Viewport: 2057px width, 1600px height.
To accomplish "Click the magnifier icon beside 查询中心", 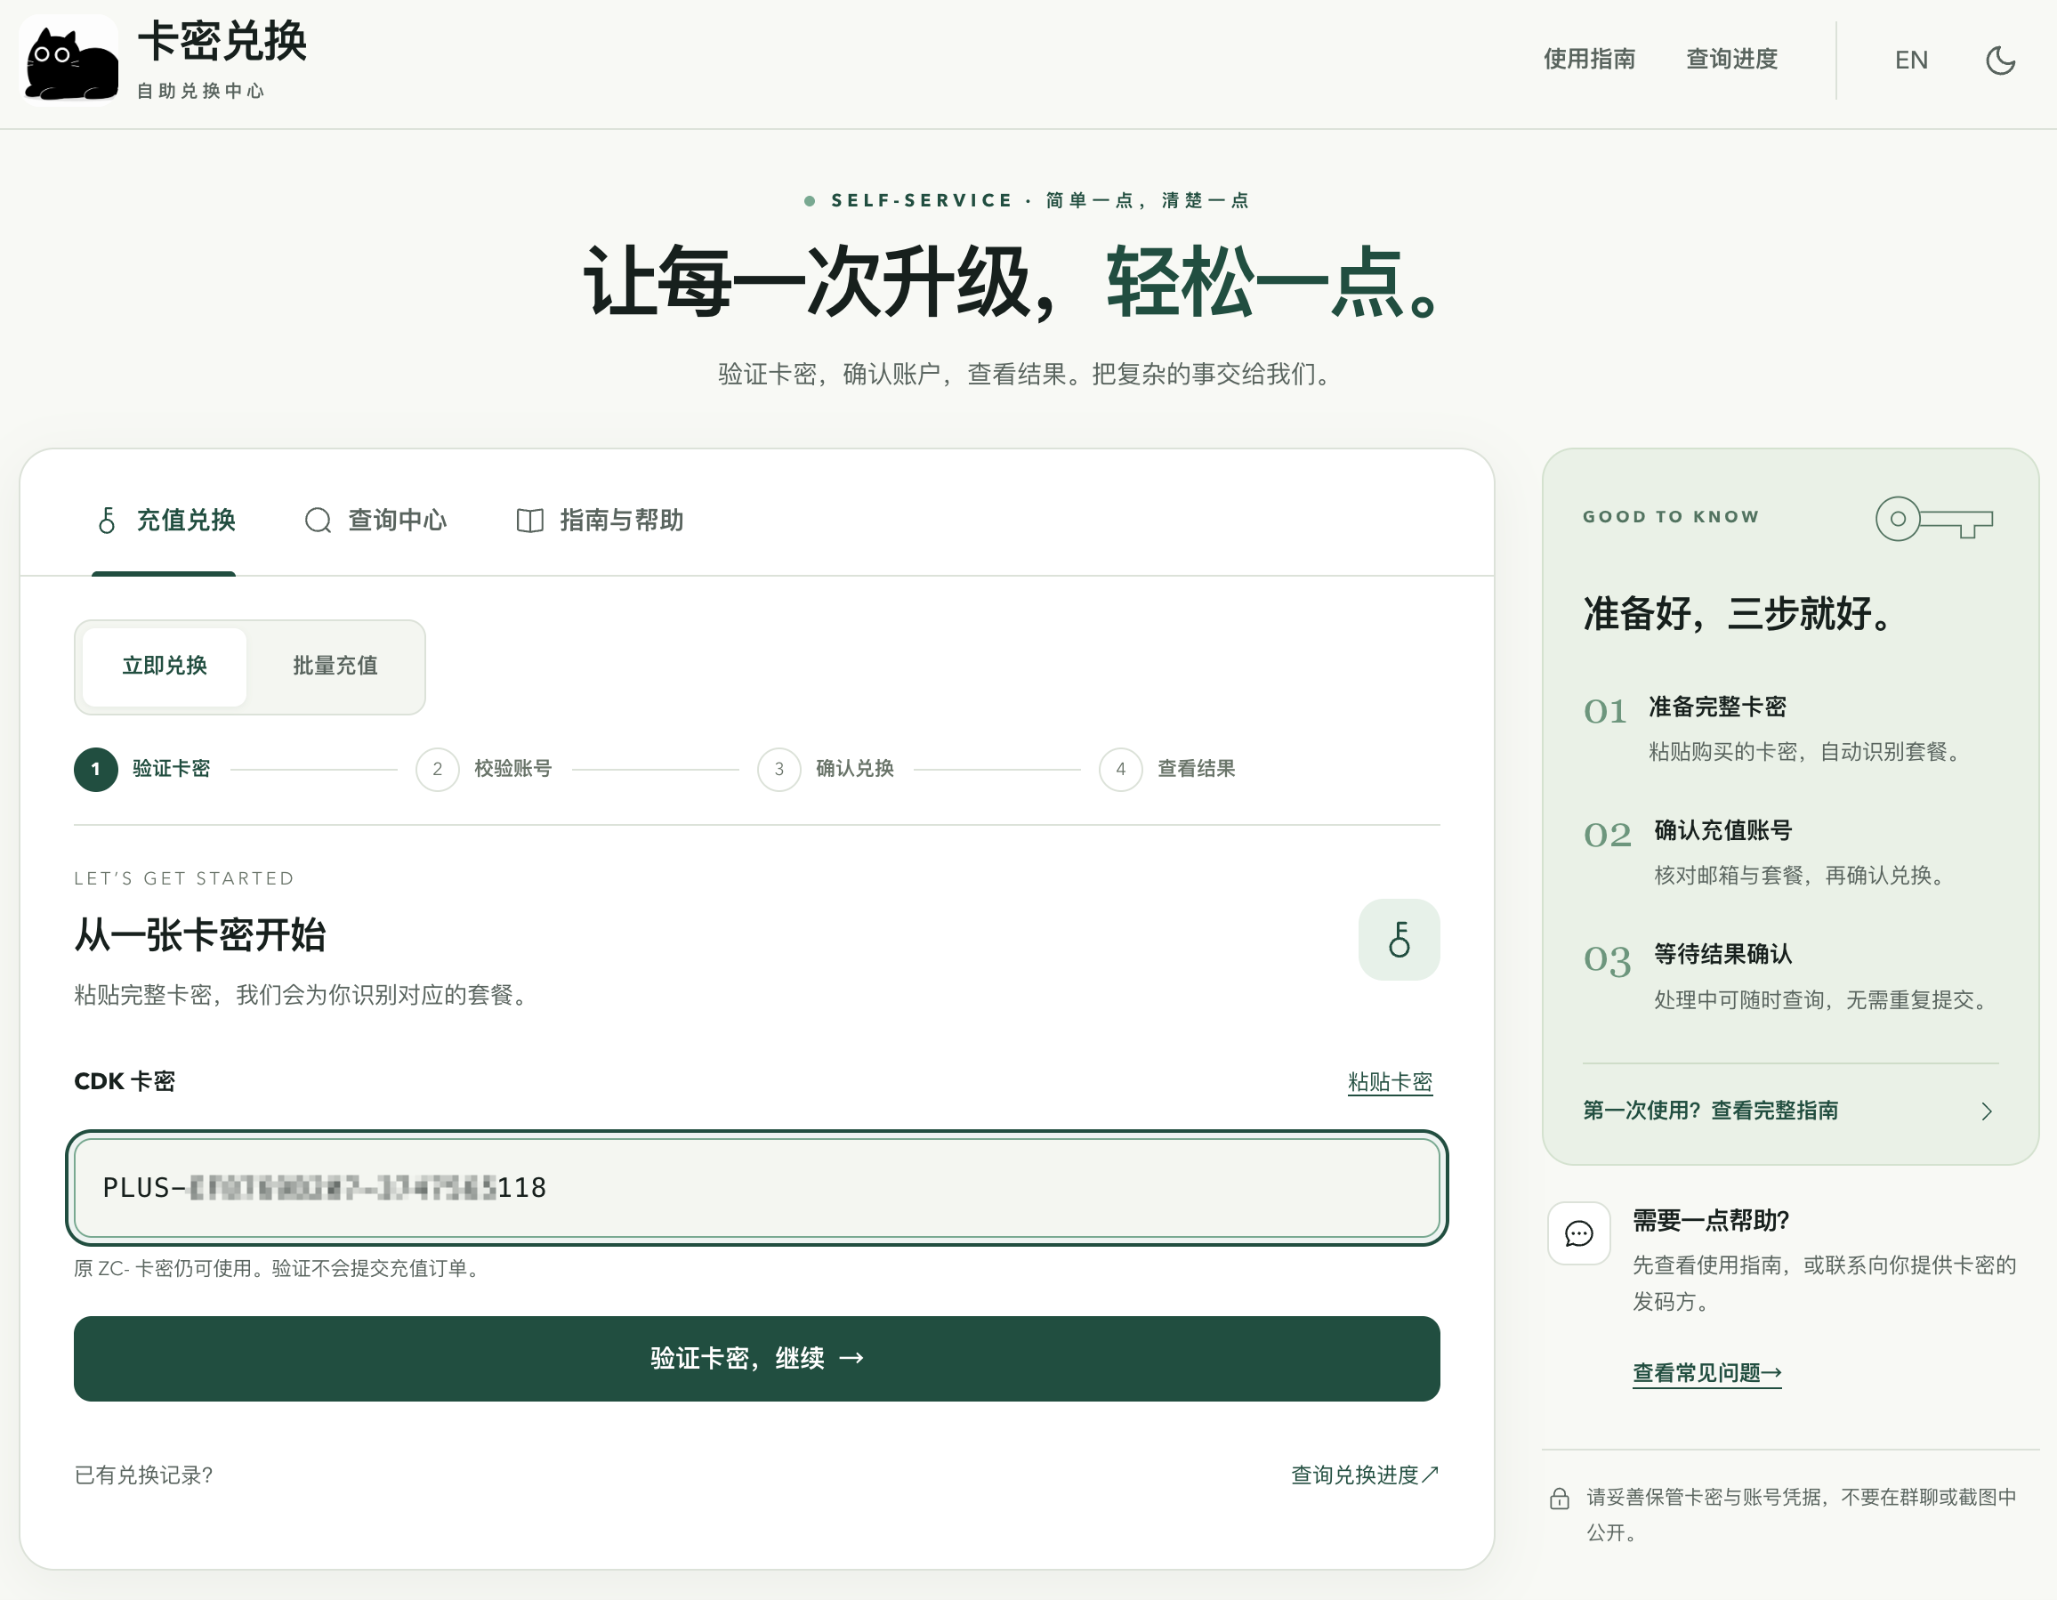I will click(319, 521).
